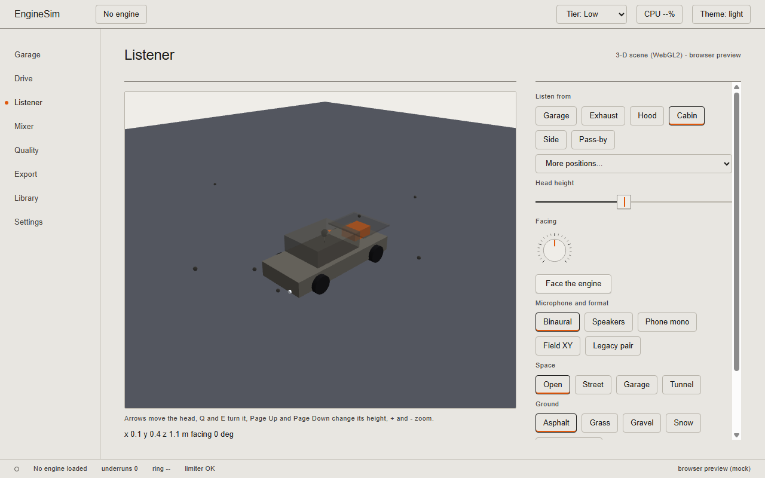
Task: Click the CPU usage button
Action: point(659,14)
